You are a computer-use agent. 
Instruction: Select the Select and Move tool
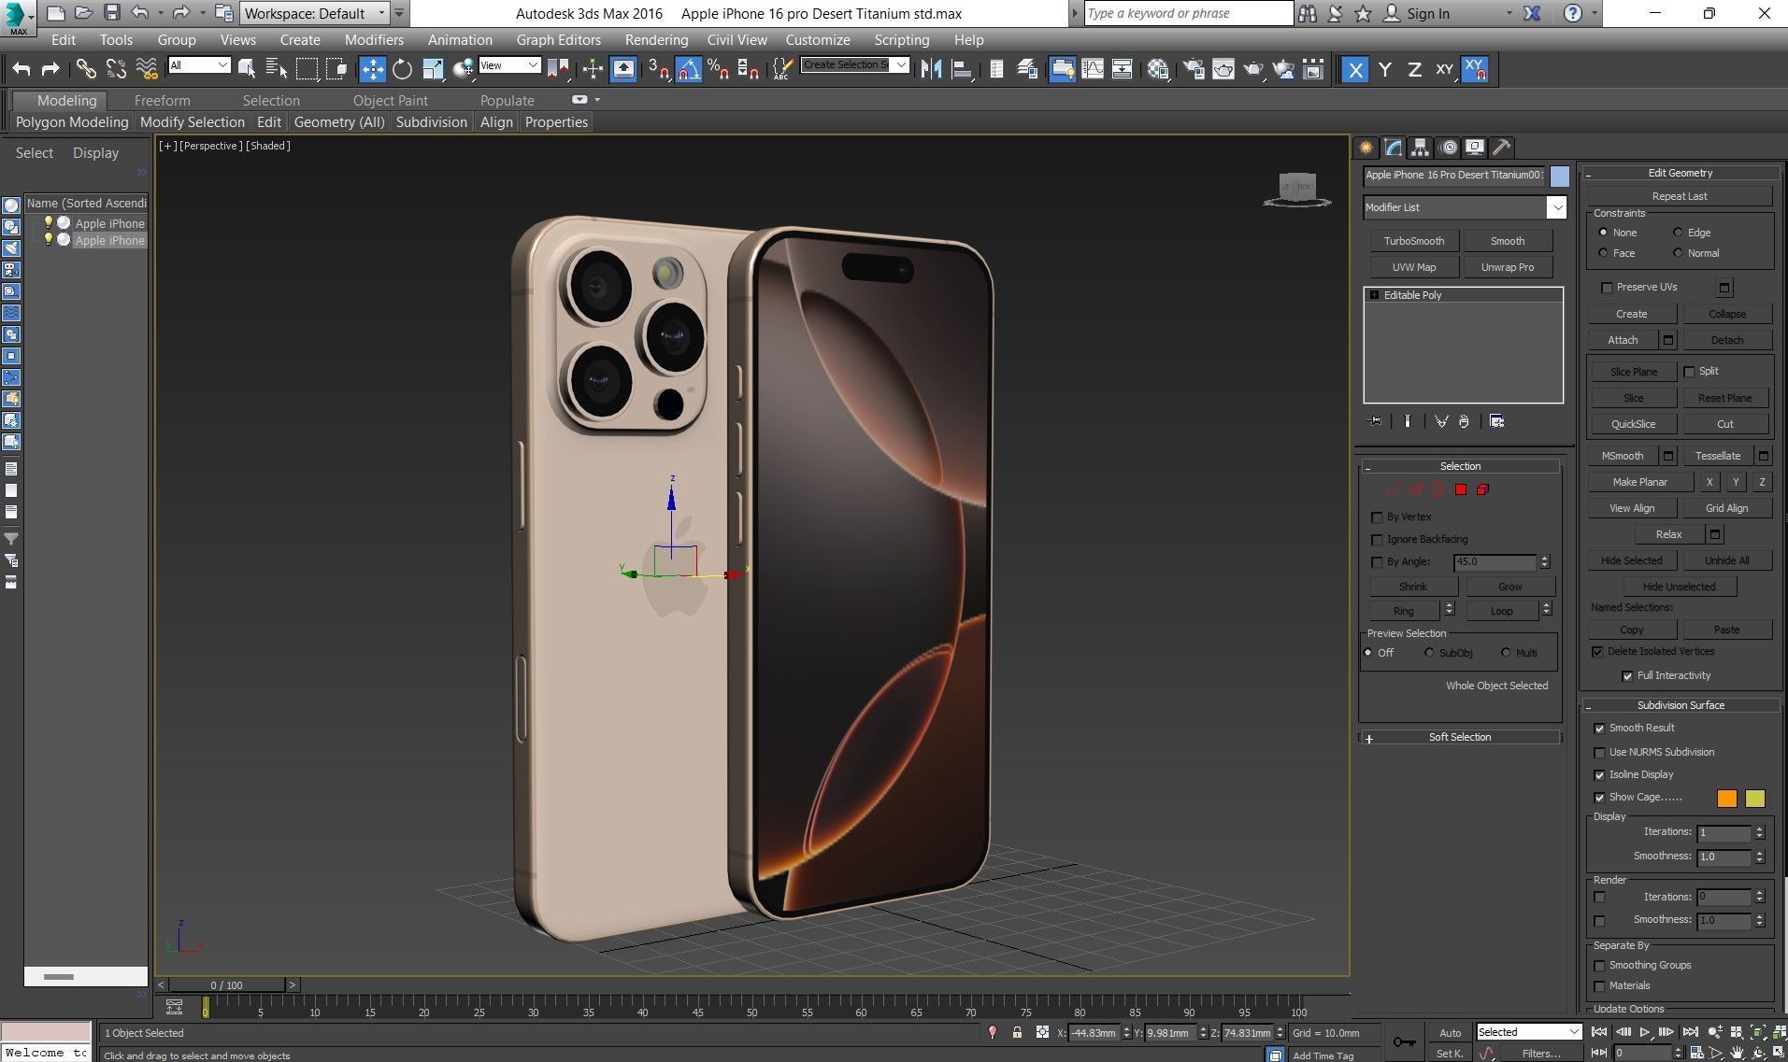click(372, 69)
